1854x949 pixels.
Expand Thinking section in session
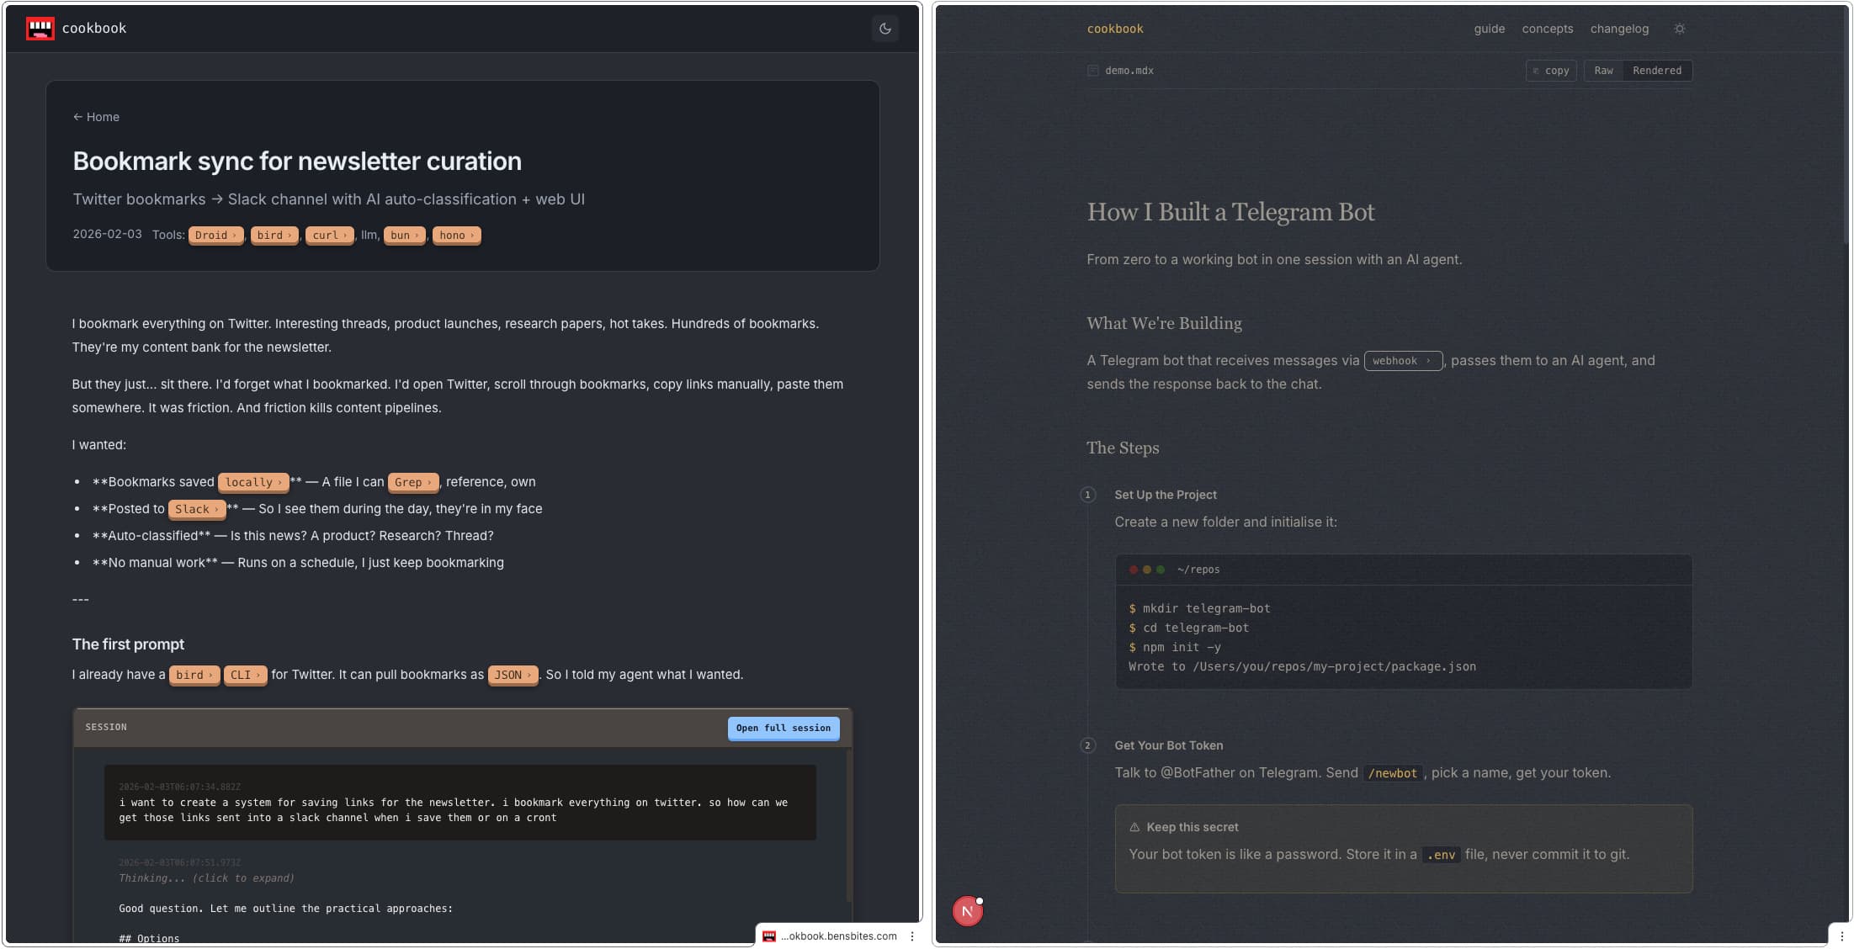(206, 878)
